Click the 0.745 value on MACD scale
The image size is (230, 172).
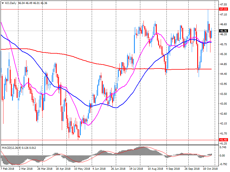point(223,147)
